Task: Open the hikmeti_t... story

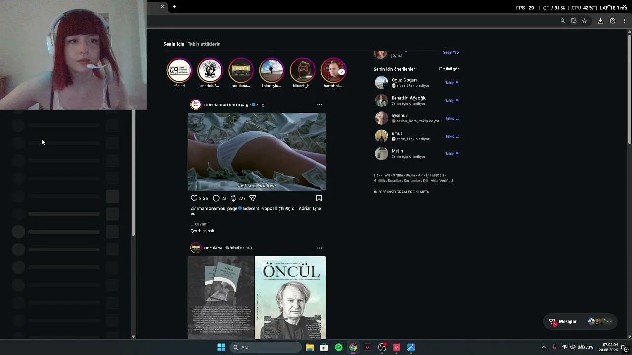Action: point(302,71)
